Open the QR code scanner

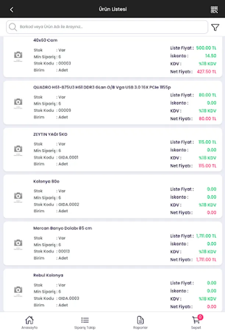(214, 10)
